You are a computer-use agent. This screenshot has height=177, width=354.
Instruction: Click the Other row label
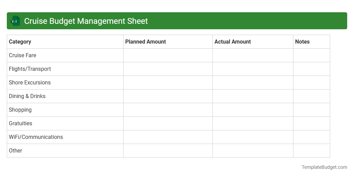click(x=15, y=150)
